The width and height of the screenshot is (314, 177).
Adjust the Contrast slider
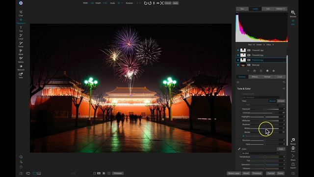pos(264,113)
